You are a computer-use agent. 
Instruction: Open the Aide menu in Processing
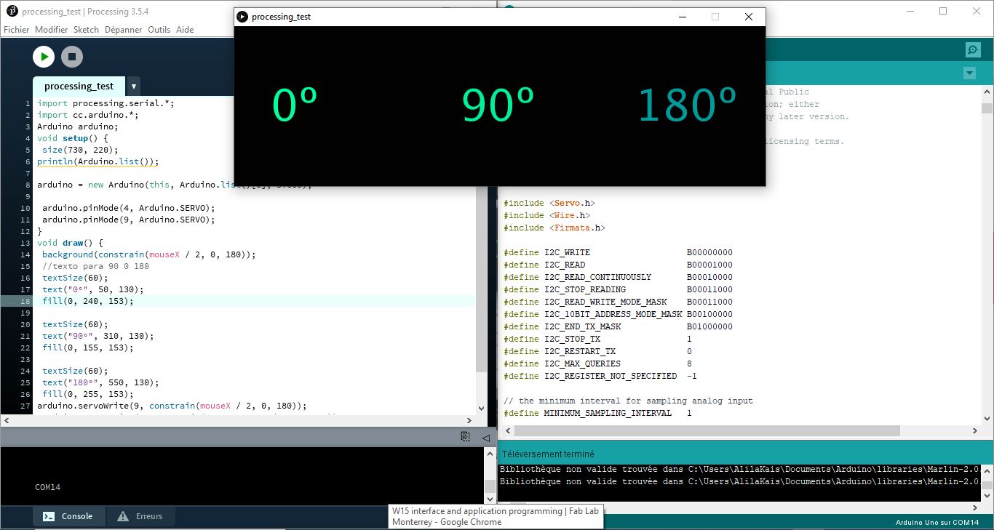(x=185, y=30)
